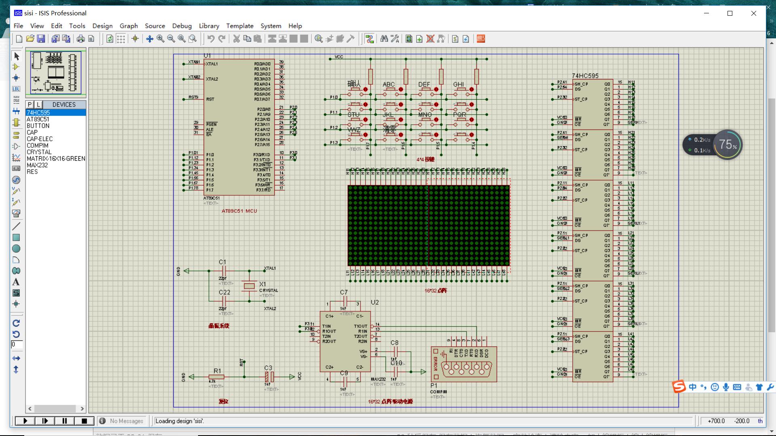Image resolution: width=776 pixels, height=436 pixels.
Task: Click the Pan/Center view icon
Action: coord(150,39)
